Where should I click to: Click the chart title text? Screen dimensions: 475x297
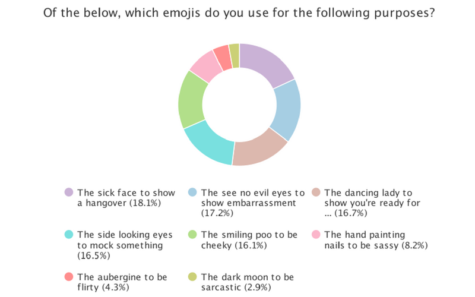tap(239, 13)
